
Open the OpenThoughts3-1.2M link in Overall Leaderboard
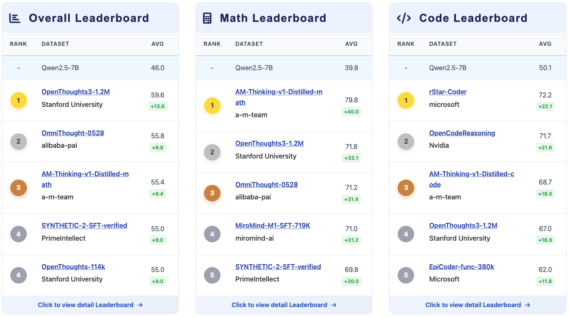point(76,92)
